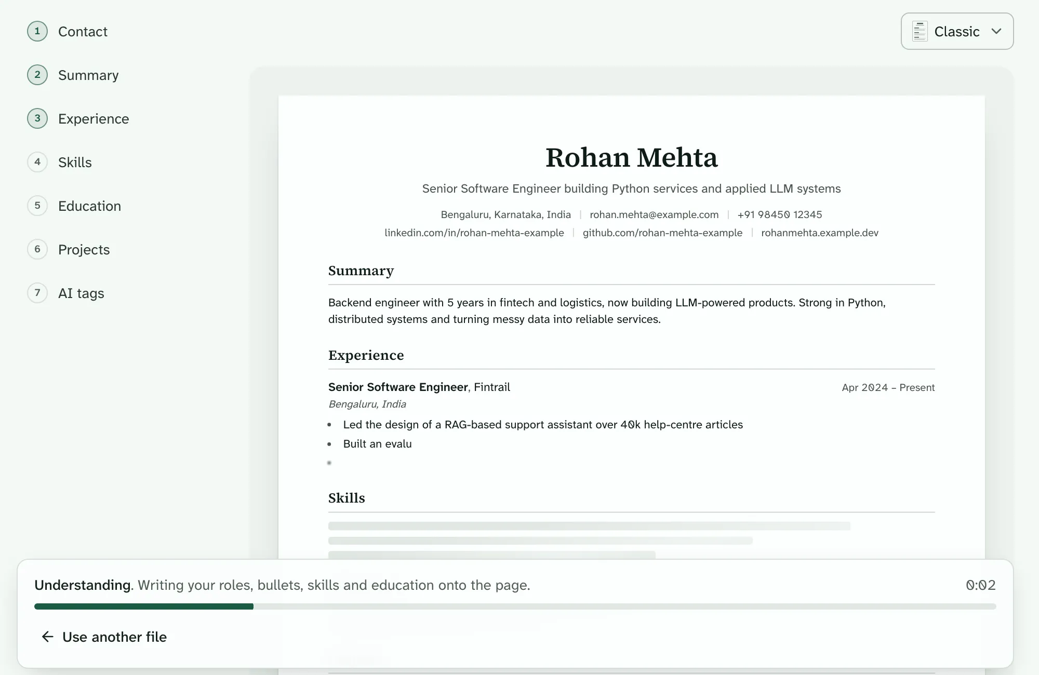Click the parsing progress bar

click(515, 606)
